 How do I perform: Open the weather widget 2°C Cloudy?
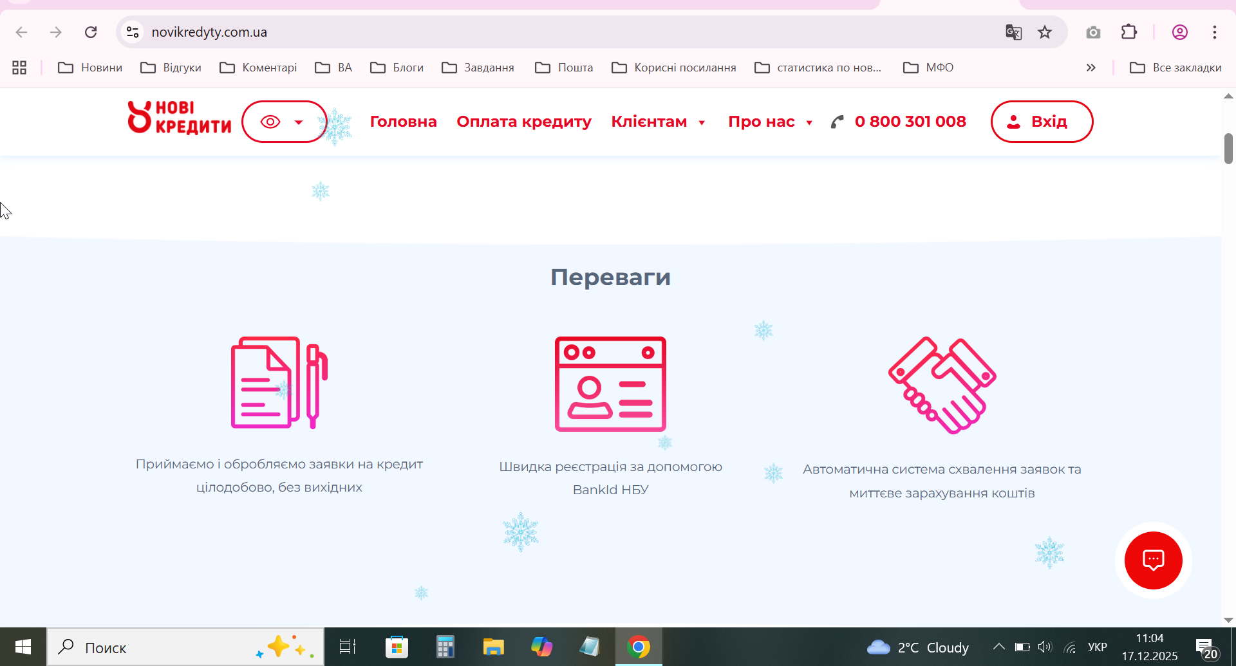point(918,647)
